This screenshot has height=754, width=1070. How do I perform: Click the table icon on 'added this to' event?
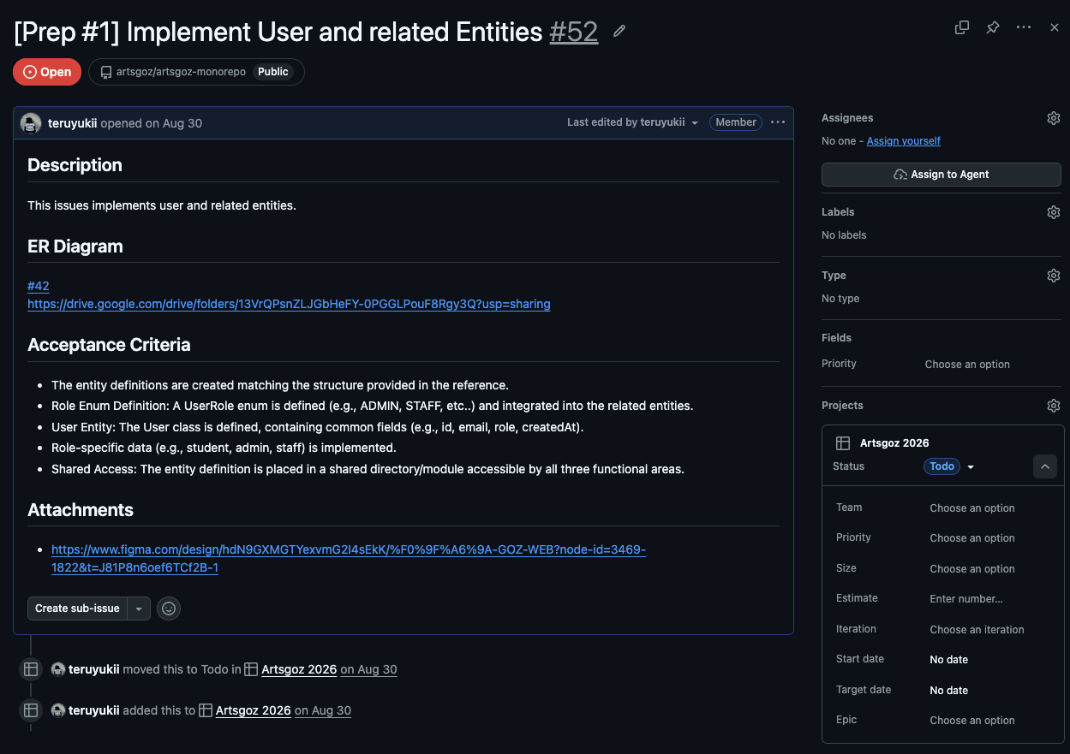click(x=31, y=710)
